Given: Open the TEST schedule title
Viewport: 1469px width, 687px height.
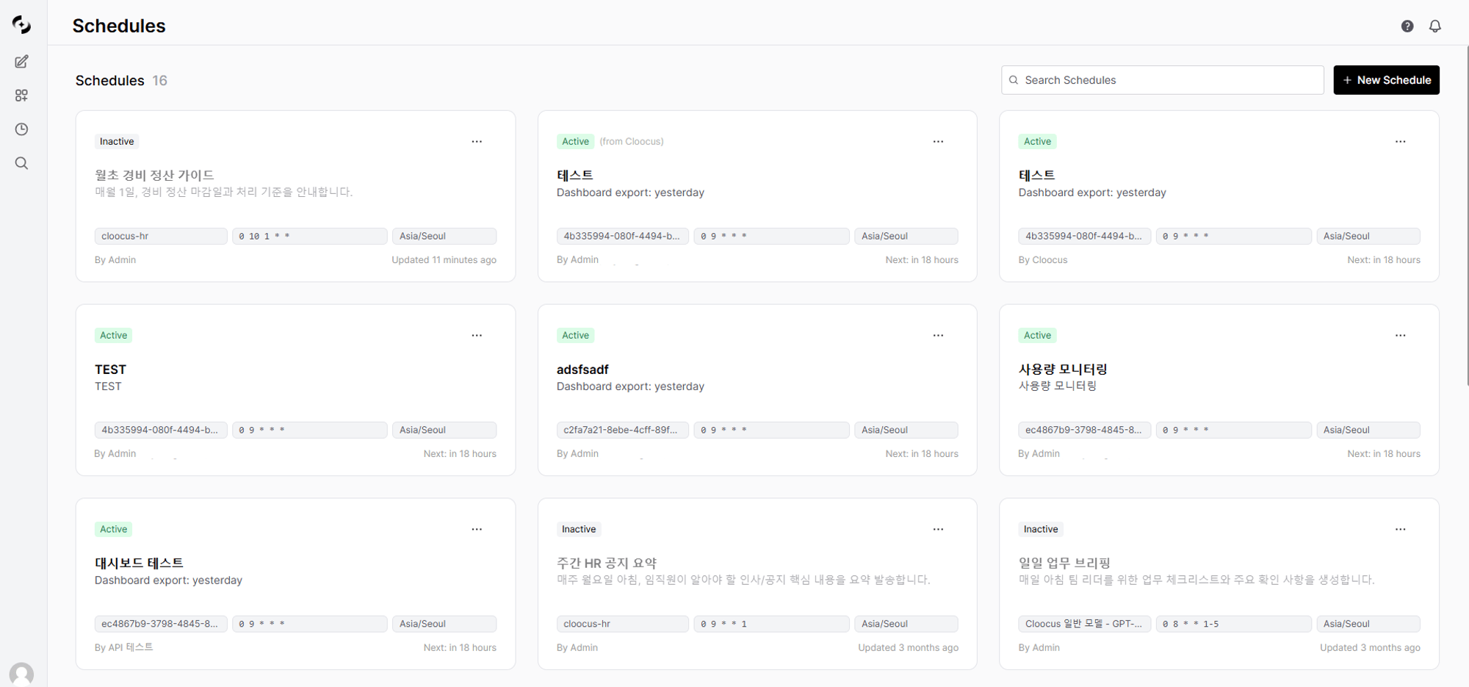Looking at the screenshot, I should (110, 370).
